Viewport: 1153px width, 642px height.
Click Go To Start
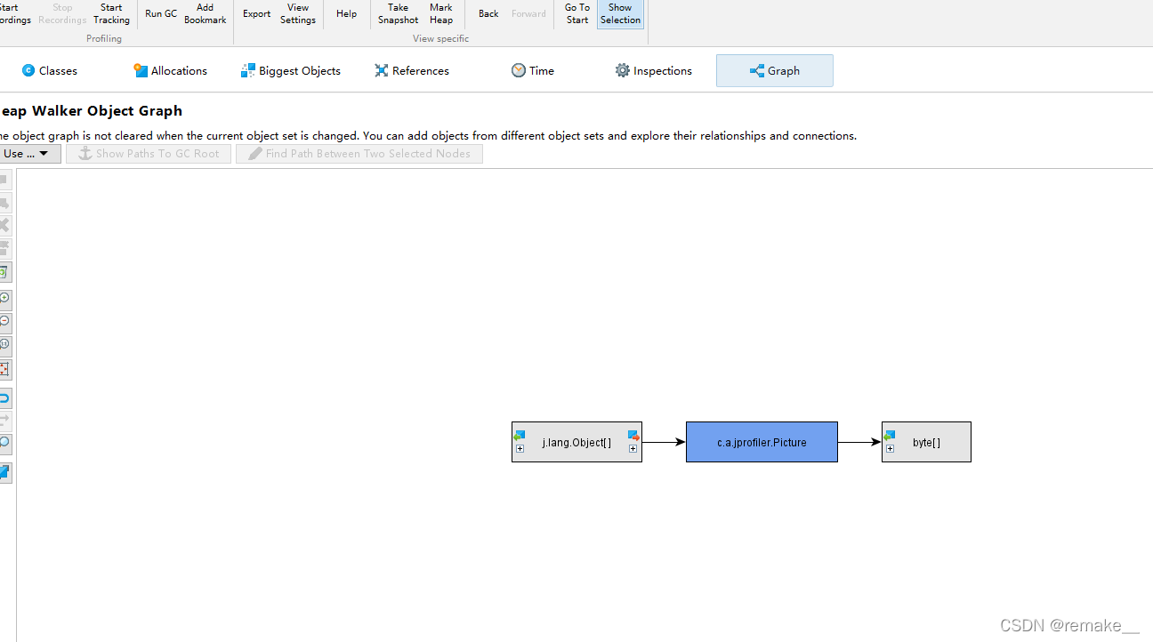click(x=577, y=13)
